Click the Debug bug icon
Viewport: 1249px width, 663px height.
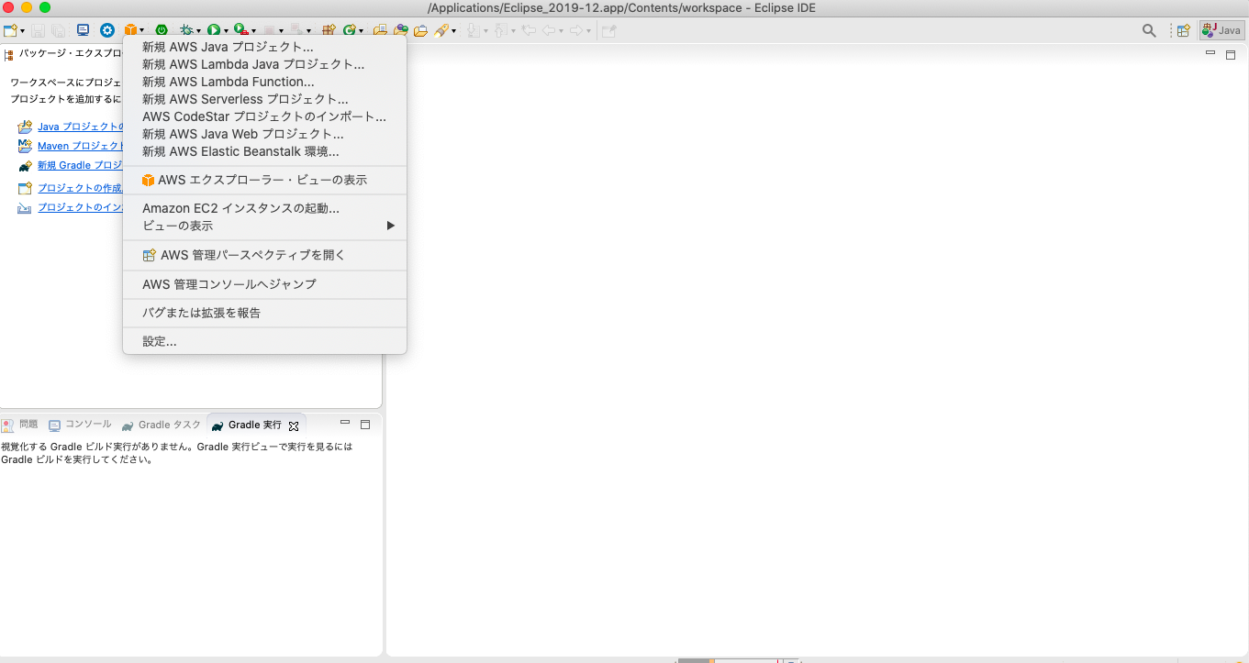[186, 30]
